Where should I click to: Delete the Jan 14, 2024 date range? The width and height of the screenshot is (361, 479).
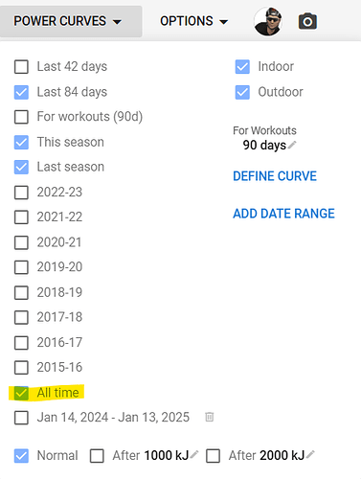(210, 417)
